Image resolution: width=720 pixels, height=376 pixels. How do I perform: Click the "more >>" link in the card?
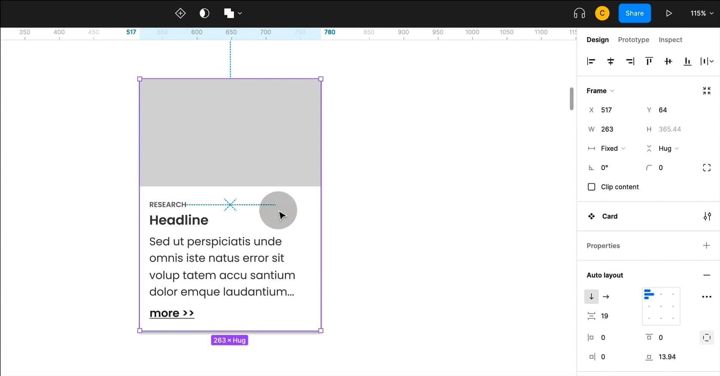click(x=172, y=313)
